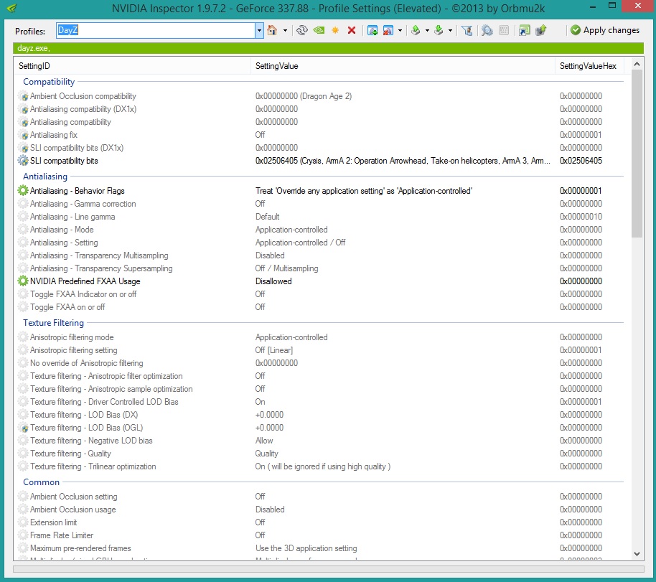Click the 'Disallowed' FXAA usage value
The height and width of the screenshot is (582, 656).
[273, 281]
